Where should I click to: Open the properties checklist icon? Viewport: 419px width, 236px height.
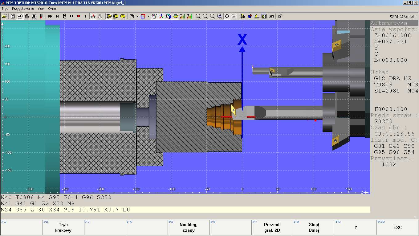tap(280, 16)
